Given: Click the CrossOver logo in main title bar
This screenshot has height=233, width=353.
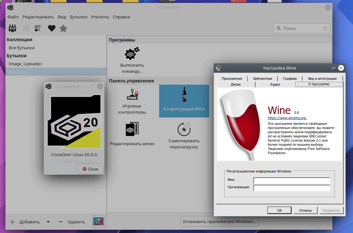Looking at the screenshot, I should (10, 7).
